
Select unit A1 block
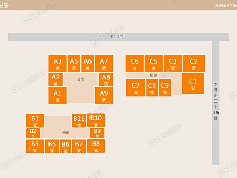click(x=57, y=95)
